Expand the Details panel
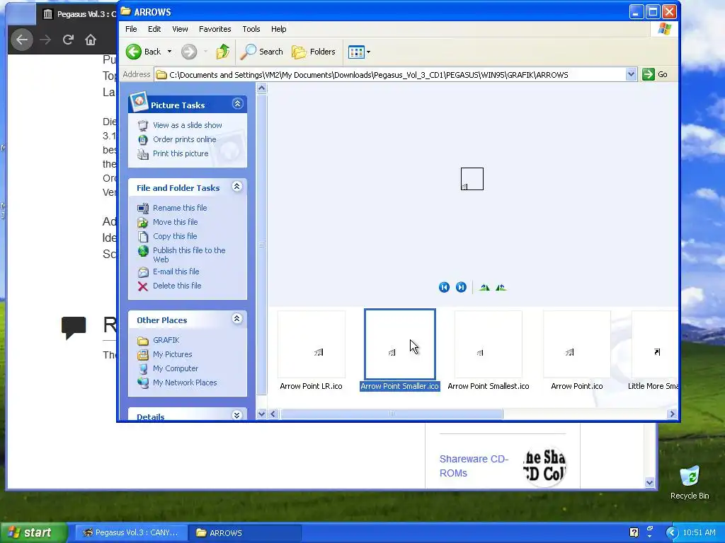The width and height of the screenshot is (725, 543). click(x=236, y=415)
